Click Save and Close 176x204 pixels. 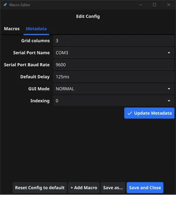(x=145, y=188)
